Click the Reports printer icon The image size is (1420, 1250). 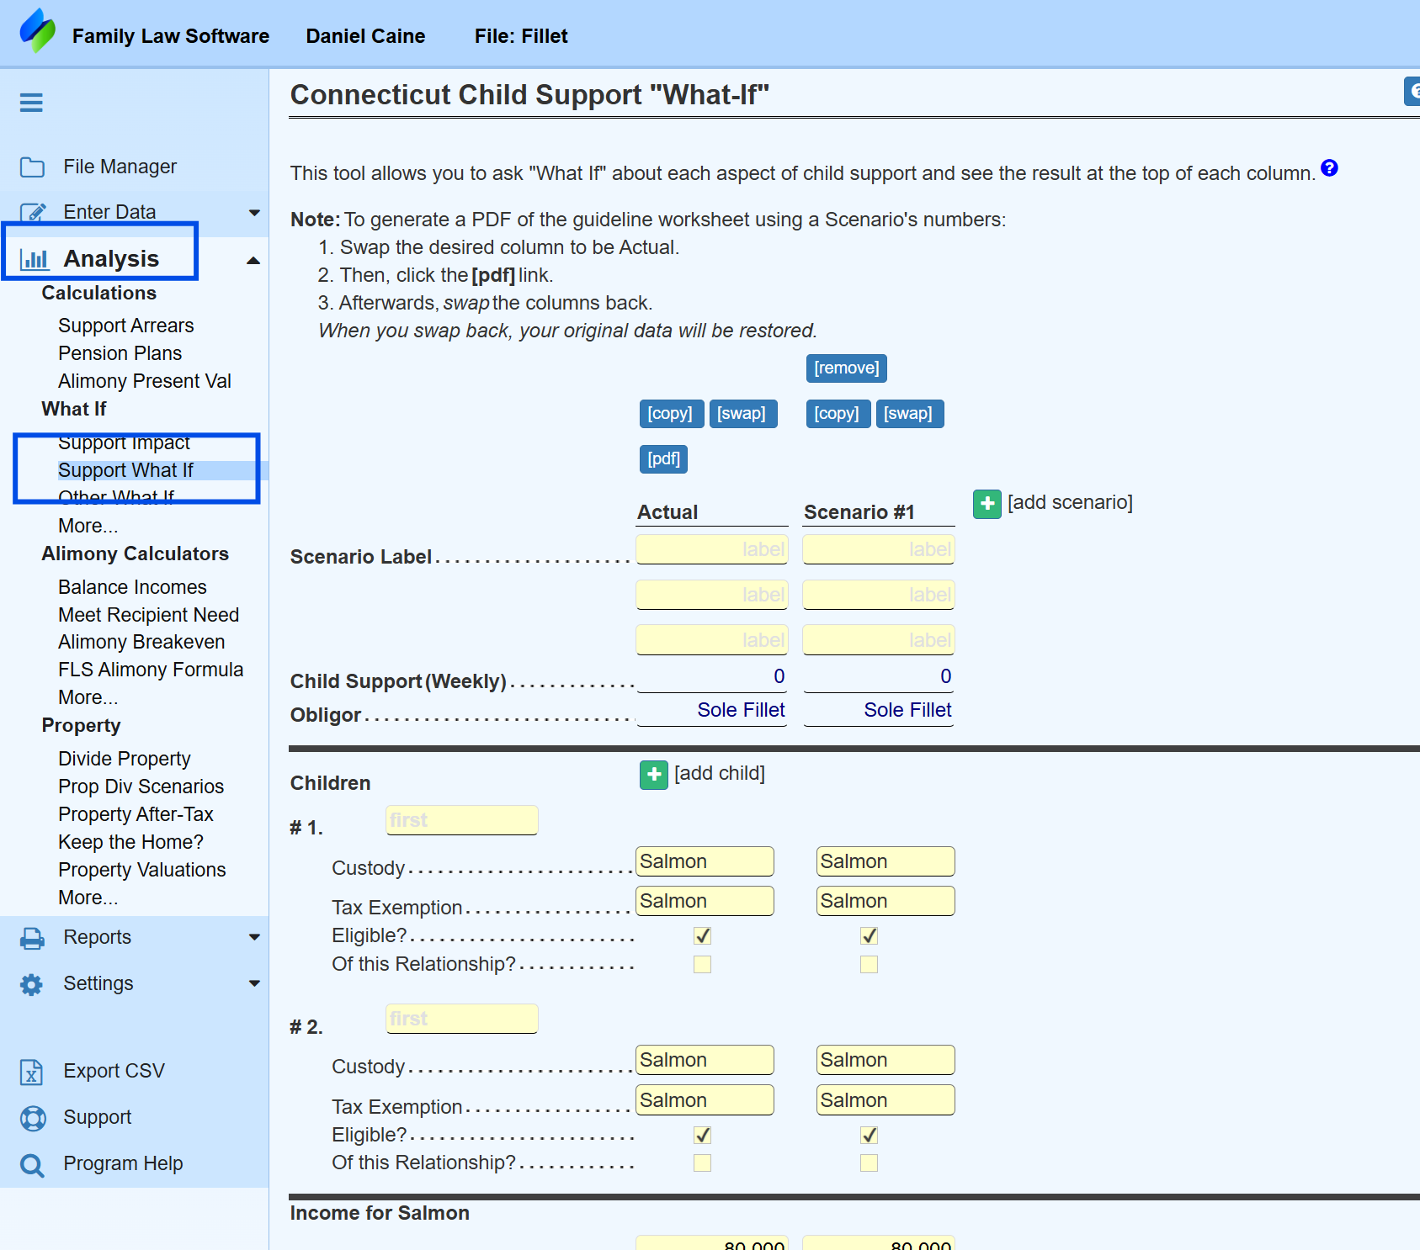[x=32, y=938]
